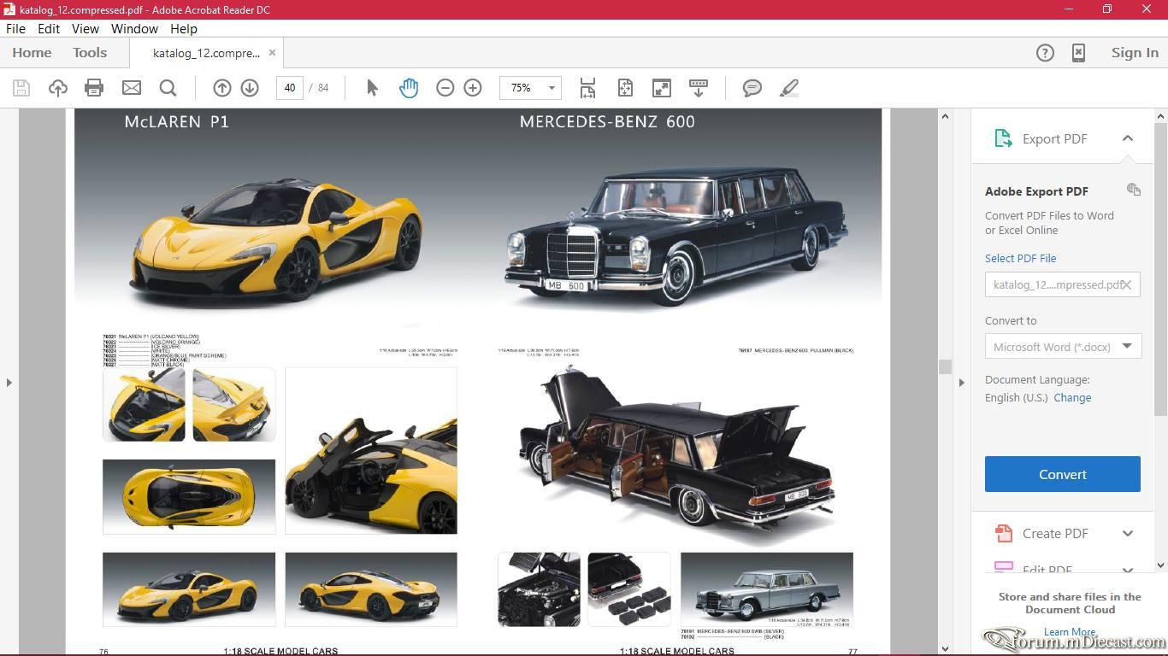Go to previous page arrow

222,88
